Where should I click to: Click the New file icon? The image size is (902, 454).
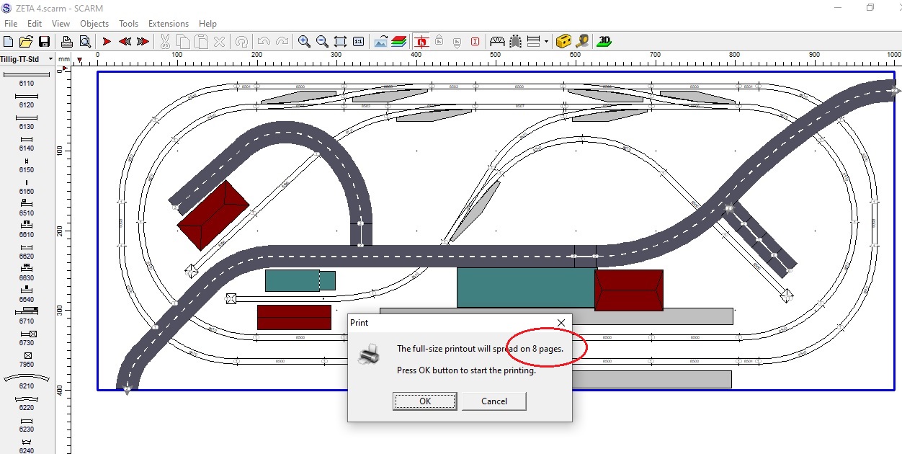9,42
